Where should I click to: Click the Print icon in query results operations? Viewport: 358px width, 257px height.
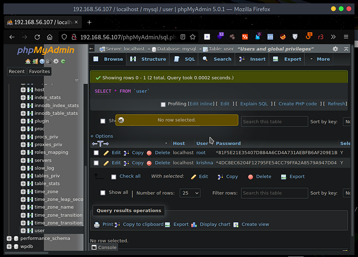point(97,224)
